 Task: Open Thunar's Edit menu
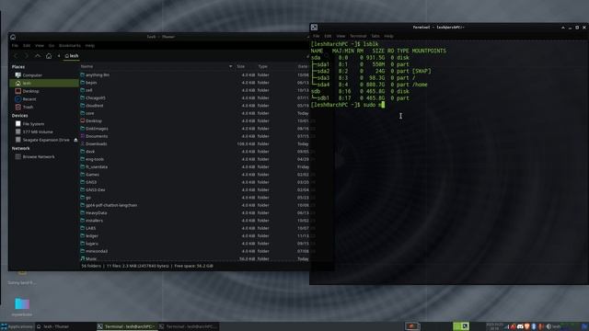pos(27,45)
